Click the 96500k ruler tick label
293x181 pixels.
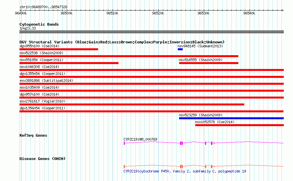(67, 13)
